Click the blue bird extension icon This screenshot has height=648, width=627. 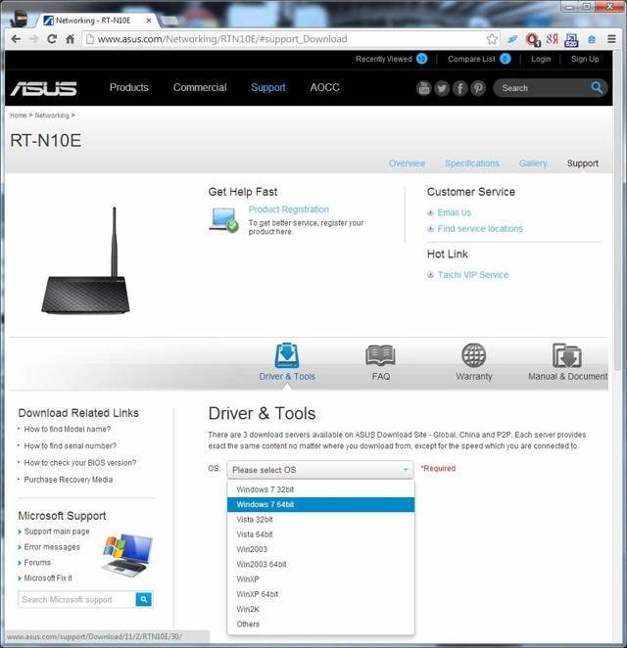512,39
